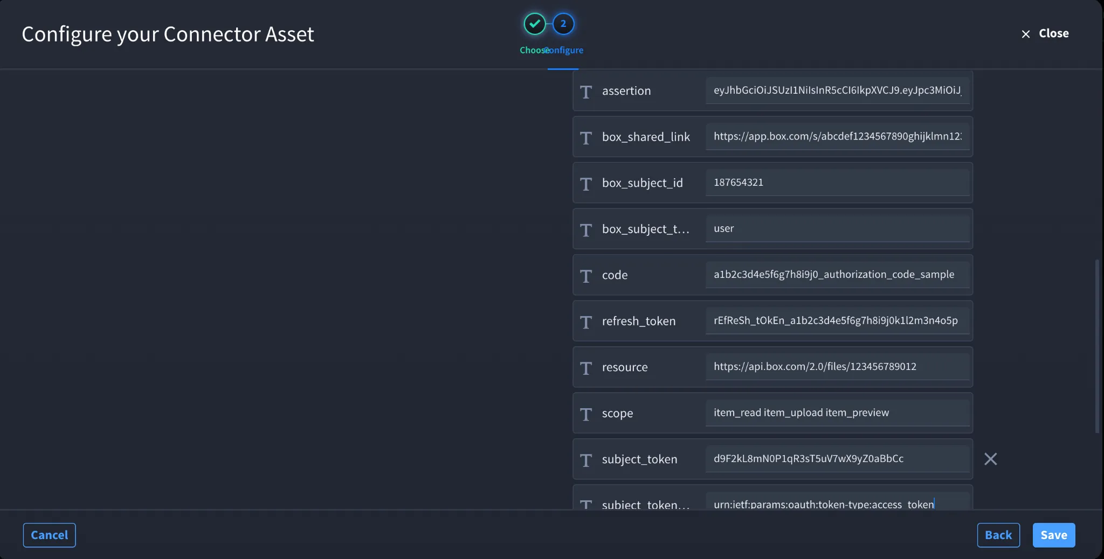Screen dimensions: 1104x559
Task: Save the connector asset
Action: pyautogui.click(x=1054, y=535)
